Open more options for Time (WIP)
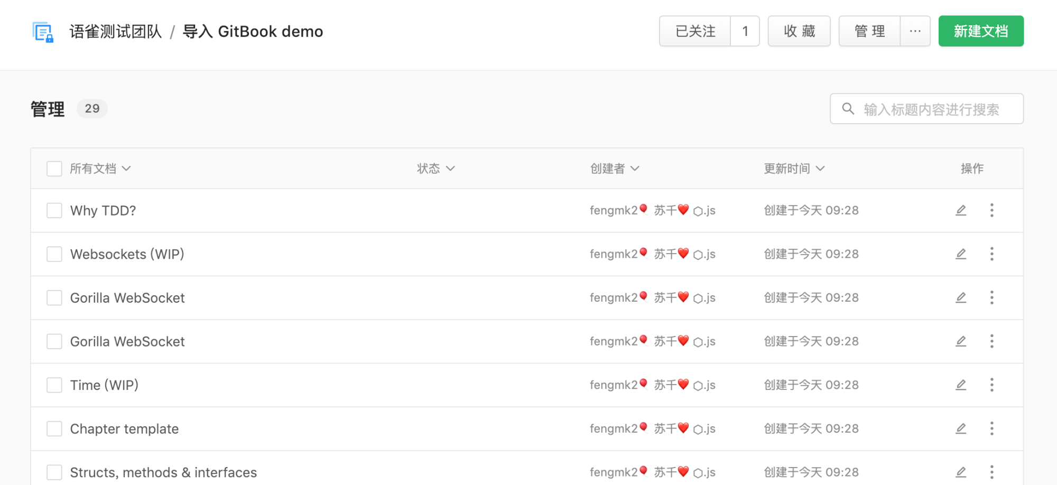 click(991, 385)
